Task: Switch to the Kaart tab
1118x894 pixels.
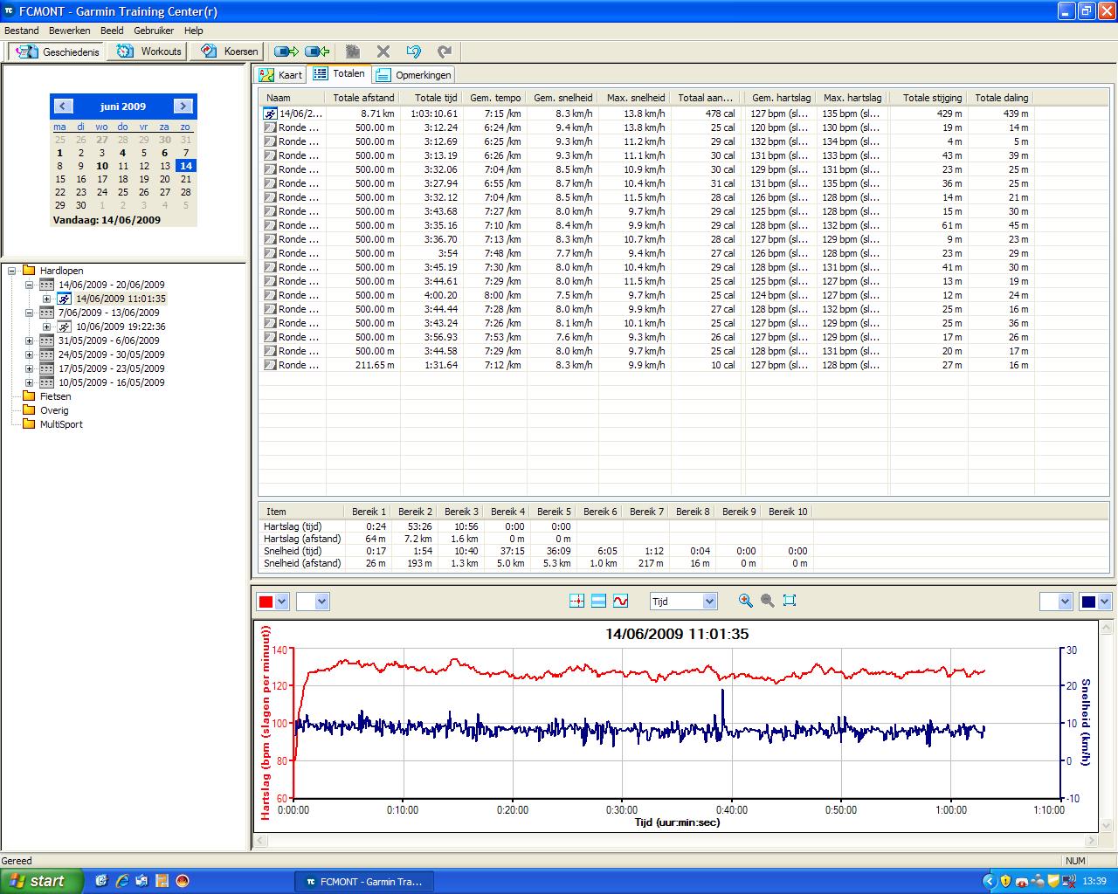Action: click(280, 75)
